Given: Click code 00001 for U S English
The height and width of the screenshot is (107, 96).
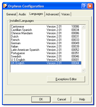Looking at the screenshot, I should click(75, 60).
